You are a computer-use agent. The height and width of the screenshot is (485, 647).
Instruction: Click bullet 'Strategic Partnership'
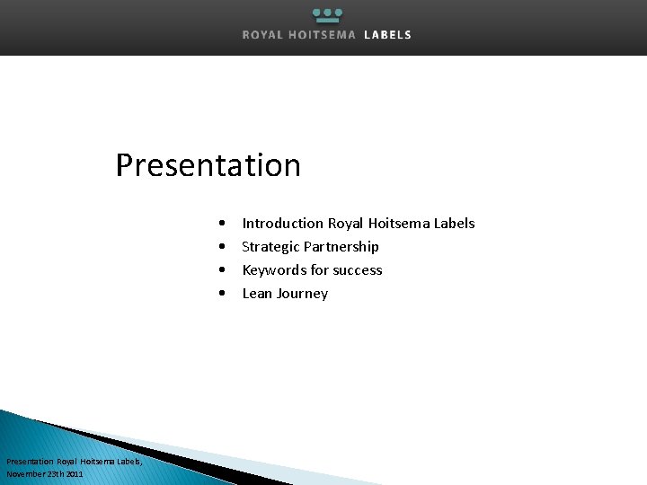pos(310,247)
